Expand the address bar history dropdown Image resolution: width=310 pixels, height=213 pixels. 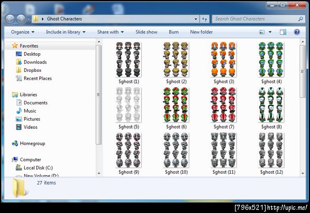coord(196,19)
